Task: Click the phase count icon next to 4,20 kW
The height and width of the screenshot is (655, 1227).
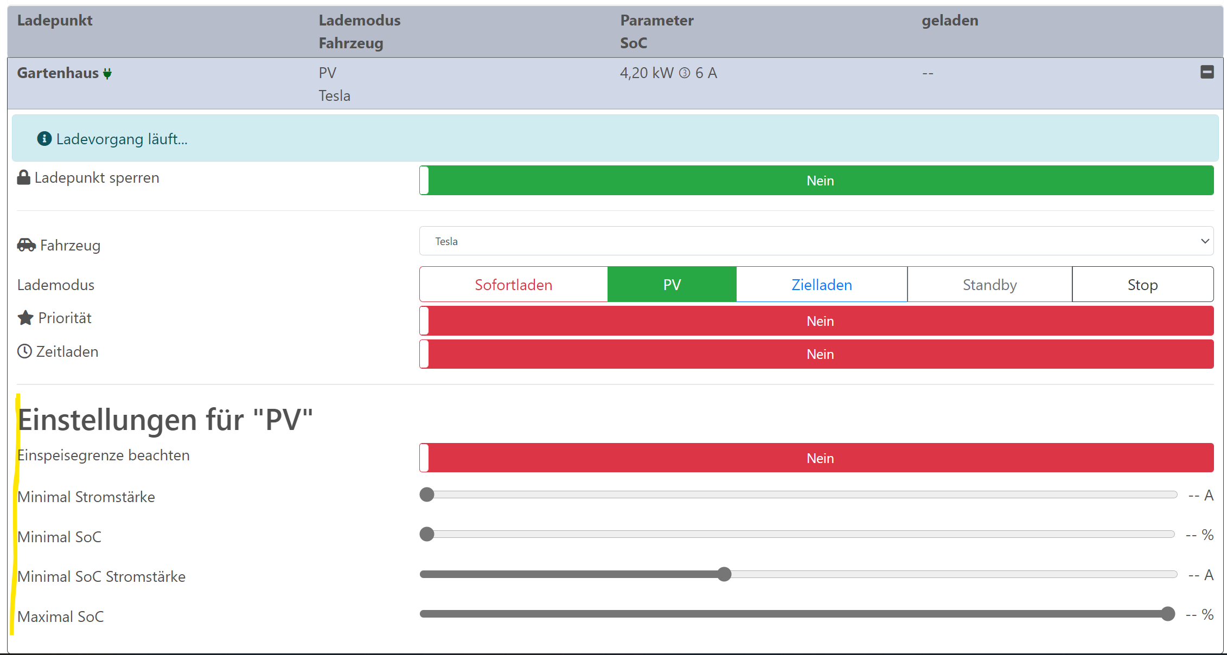Action: click(x=685, y=73)
